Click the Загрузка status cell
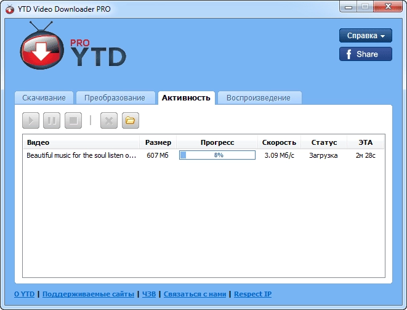The image size is (407, 310). 323,155
